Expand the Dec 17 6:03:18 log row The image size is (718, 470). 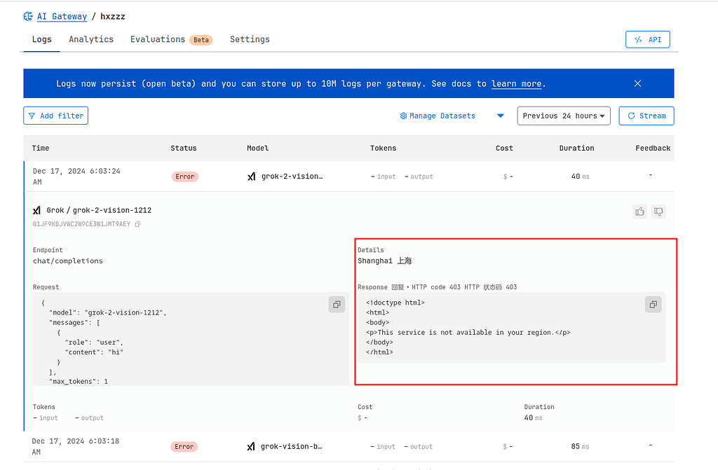point(348,446)
